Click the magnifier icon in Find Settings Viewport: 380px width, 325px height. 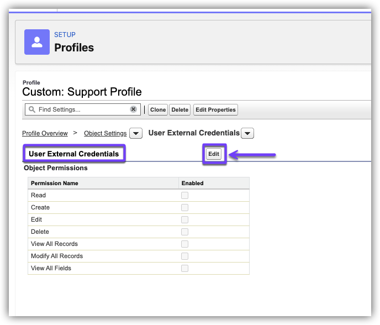pos(32,109)
